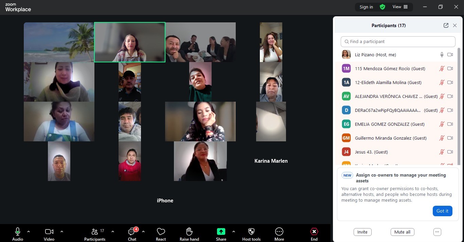
Task: Click the green encryption shield icon
Action: click(382, 7)
